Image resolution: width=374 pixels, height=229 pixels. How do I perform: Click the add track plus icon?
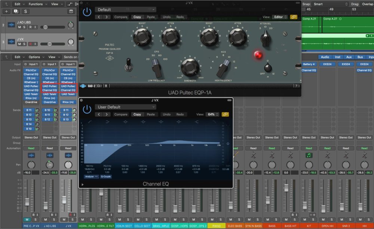(6, 12)
